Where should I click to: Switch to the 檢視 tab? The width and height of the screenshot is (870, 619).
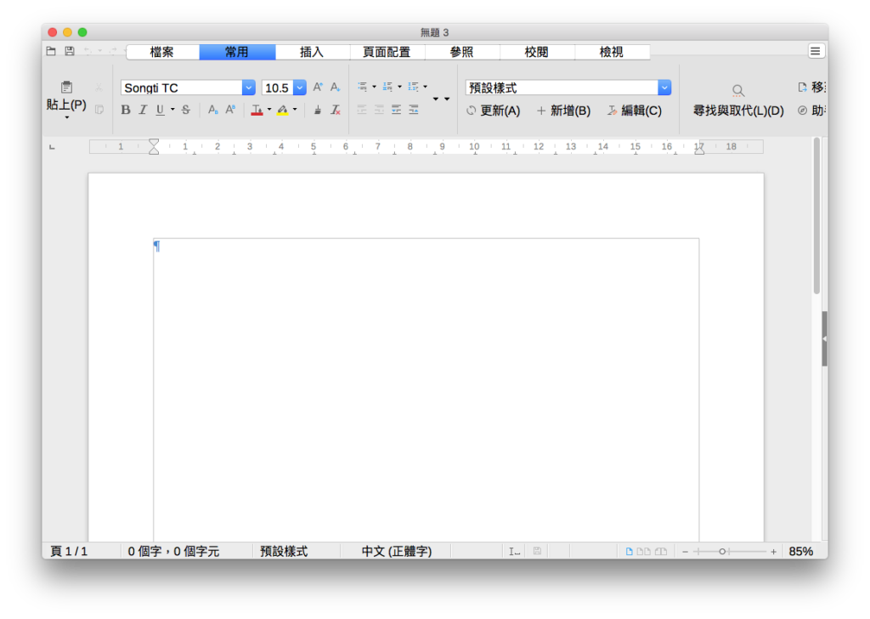click(x=612, y=52)
